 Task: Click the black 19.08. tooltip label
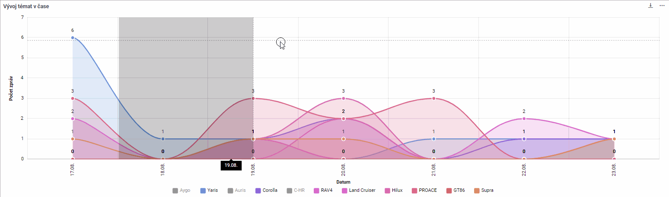pos(231,165)
